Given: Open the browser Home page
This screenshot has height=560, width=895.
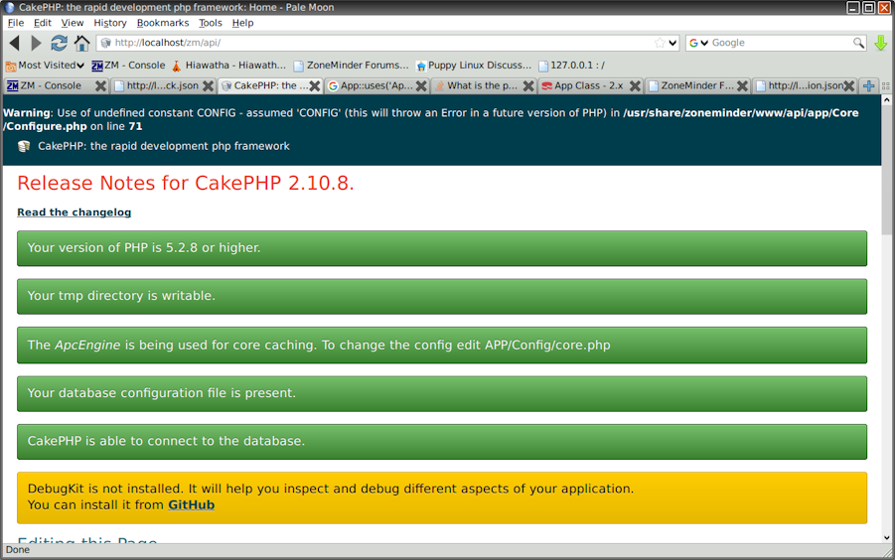Looking at the screenshot, I should (82, 43).
